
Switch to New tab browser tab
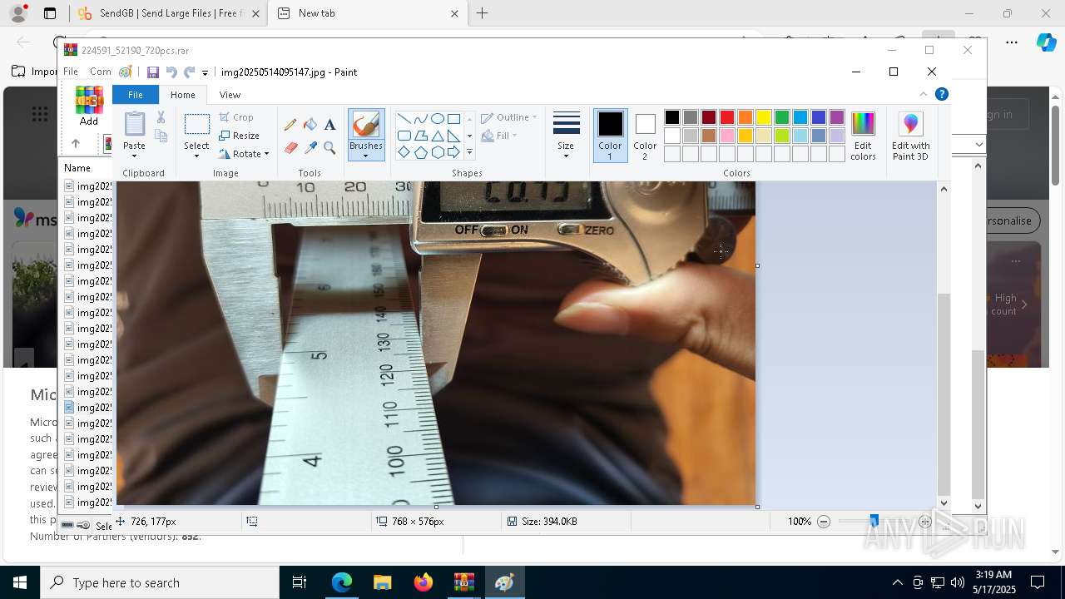[x=367, y=13]
